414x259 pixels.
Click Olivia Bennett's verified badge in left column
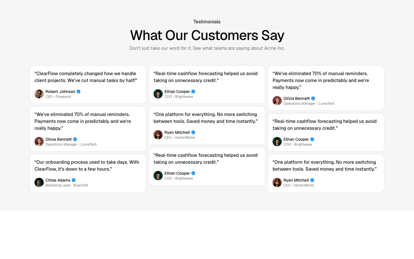coord(75,139)
